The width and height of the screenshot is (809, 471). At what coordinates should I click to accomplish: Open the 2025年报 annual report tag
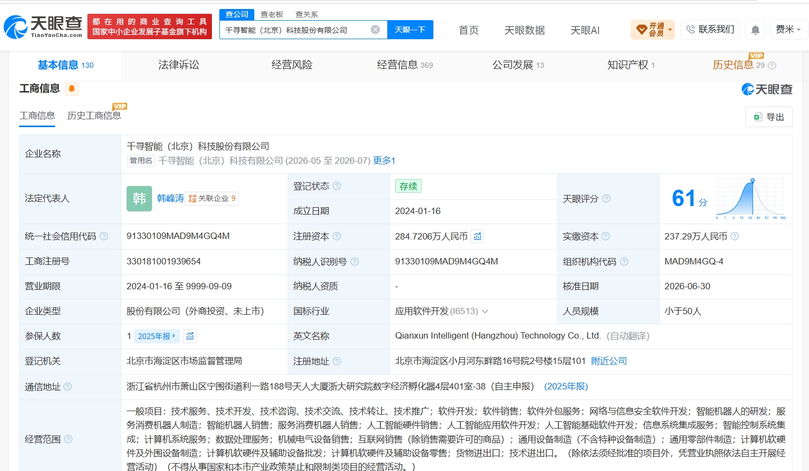(157, 336)
